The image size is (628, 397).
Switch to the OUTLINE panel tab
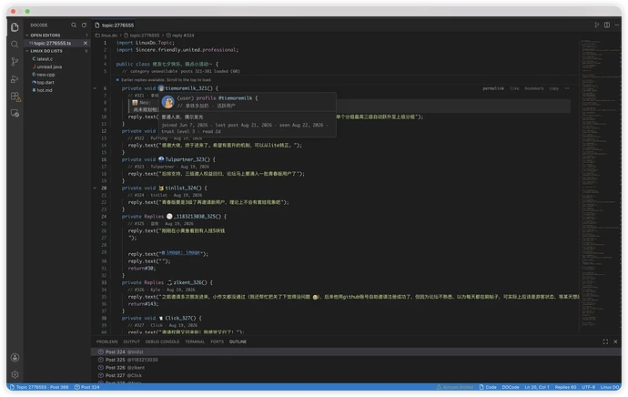[x=238, y=341]
